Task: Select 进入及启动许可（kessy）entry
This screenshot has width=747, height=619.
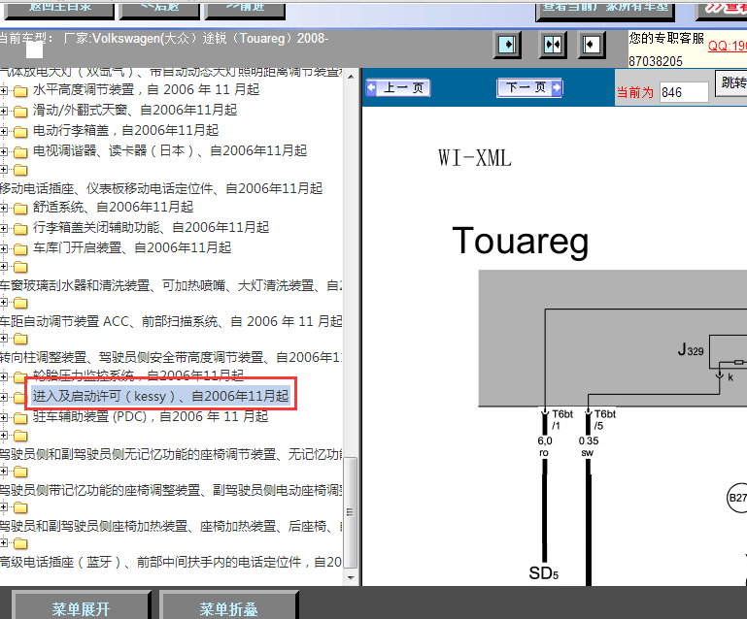Action: coord(160,396)
